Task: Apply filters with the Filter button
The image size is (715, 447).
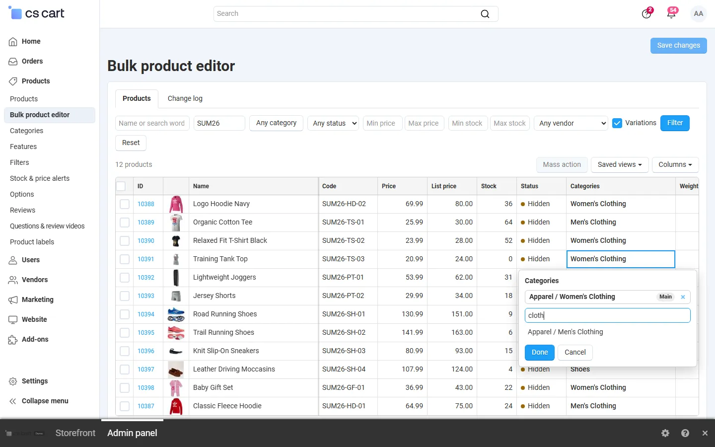Action: coord(675,123)
